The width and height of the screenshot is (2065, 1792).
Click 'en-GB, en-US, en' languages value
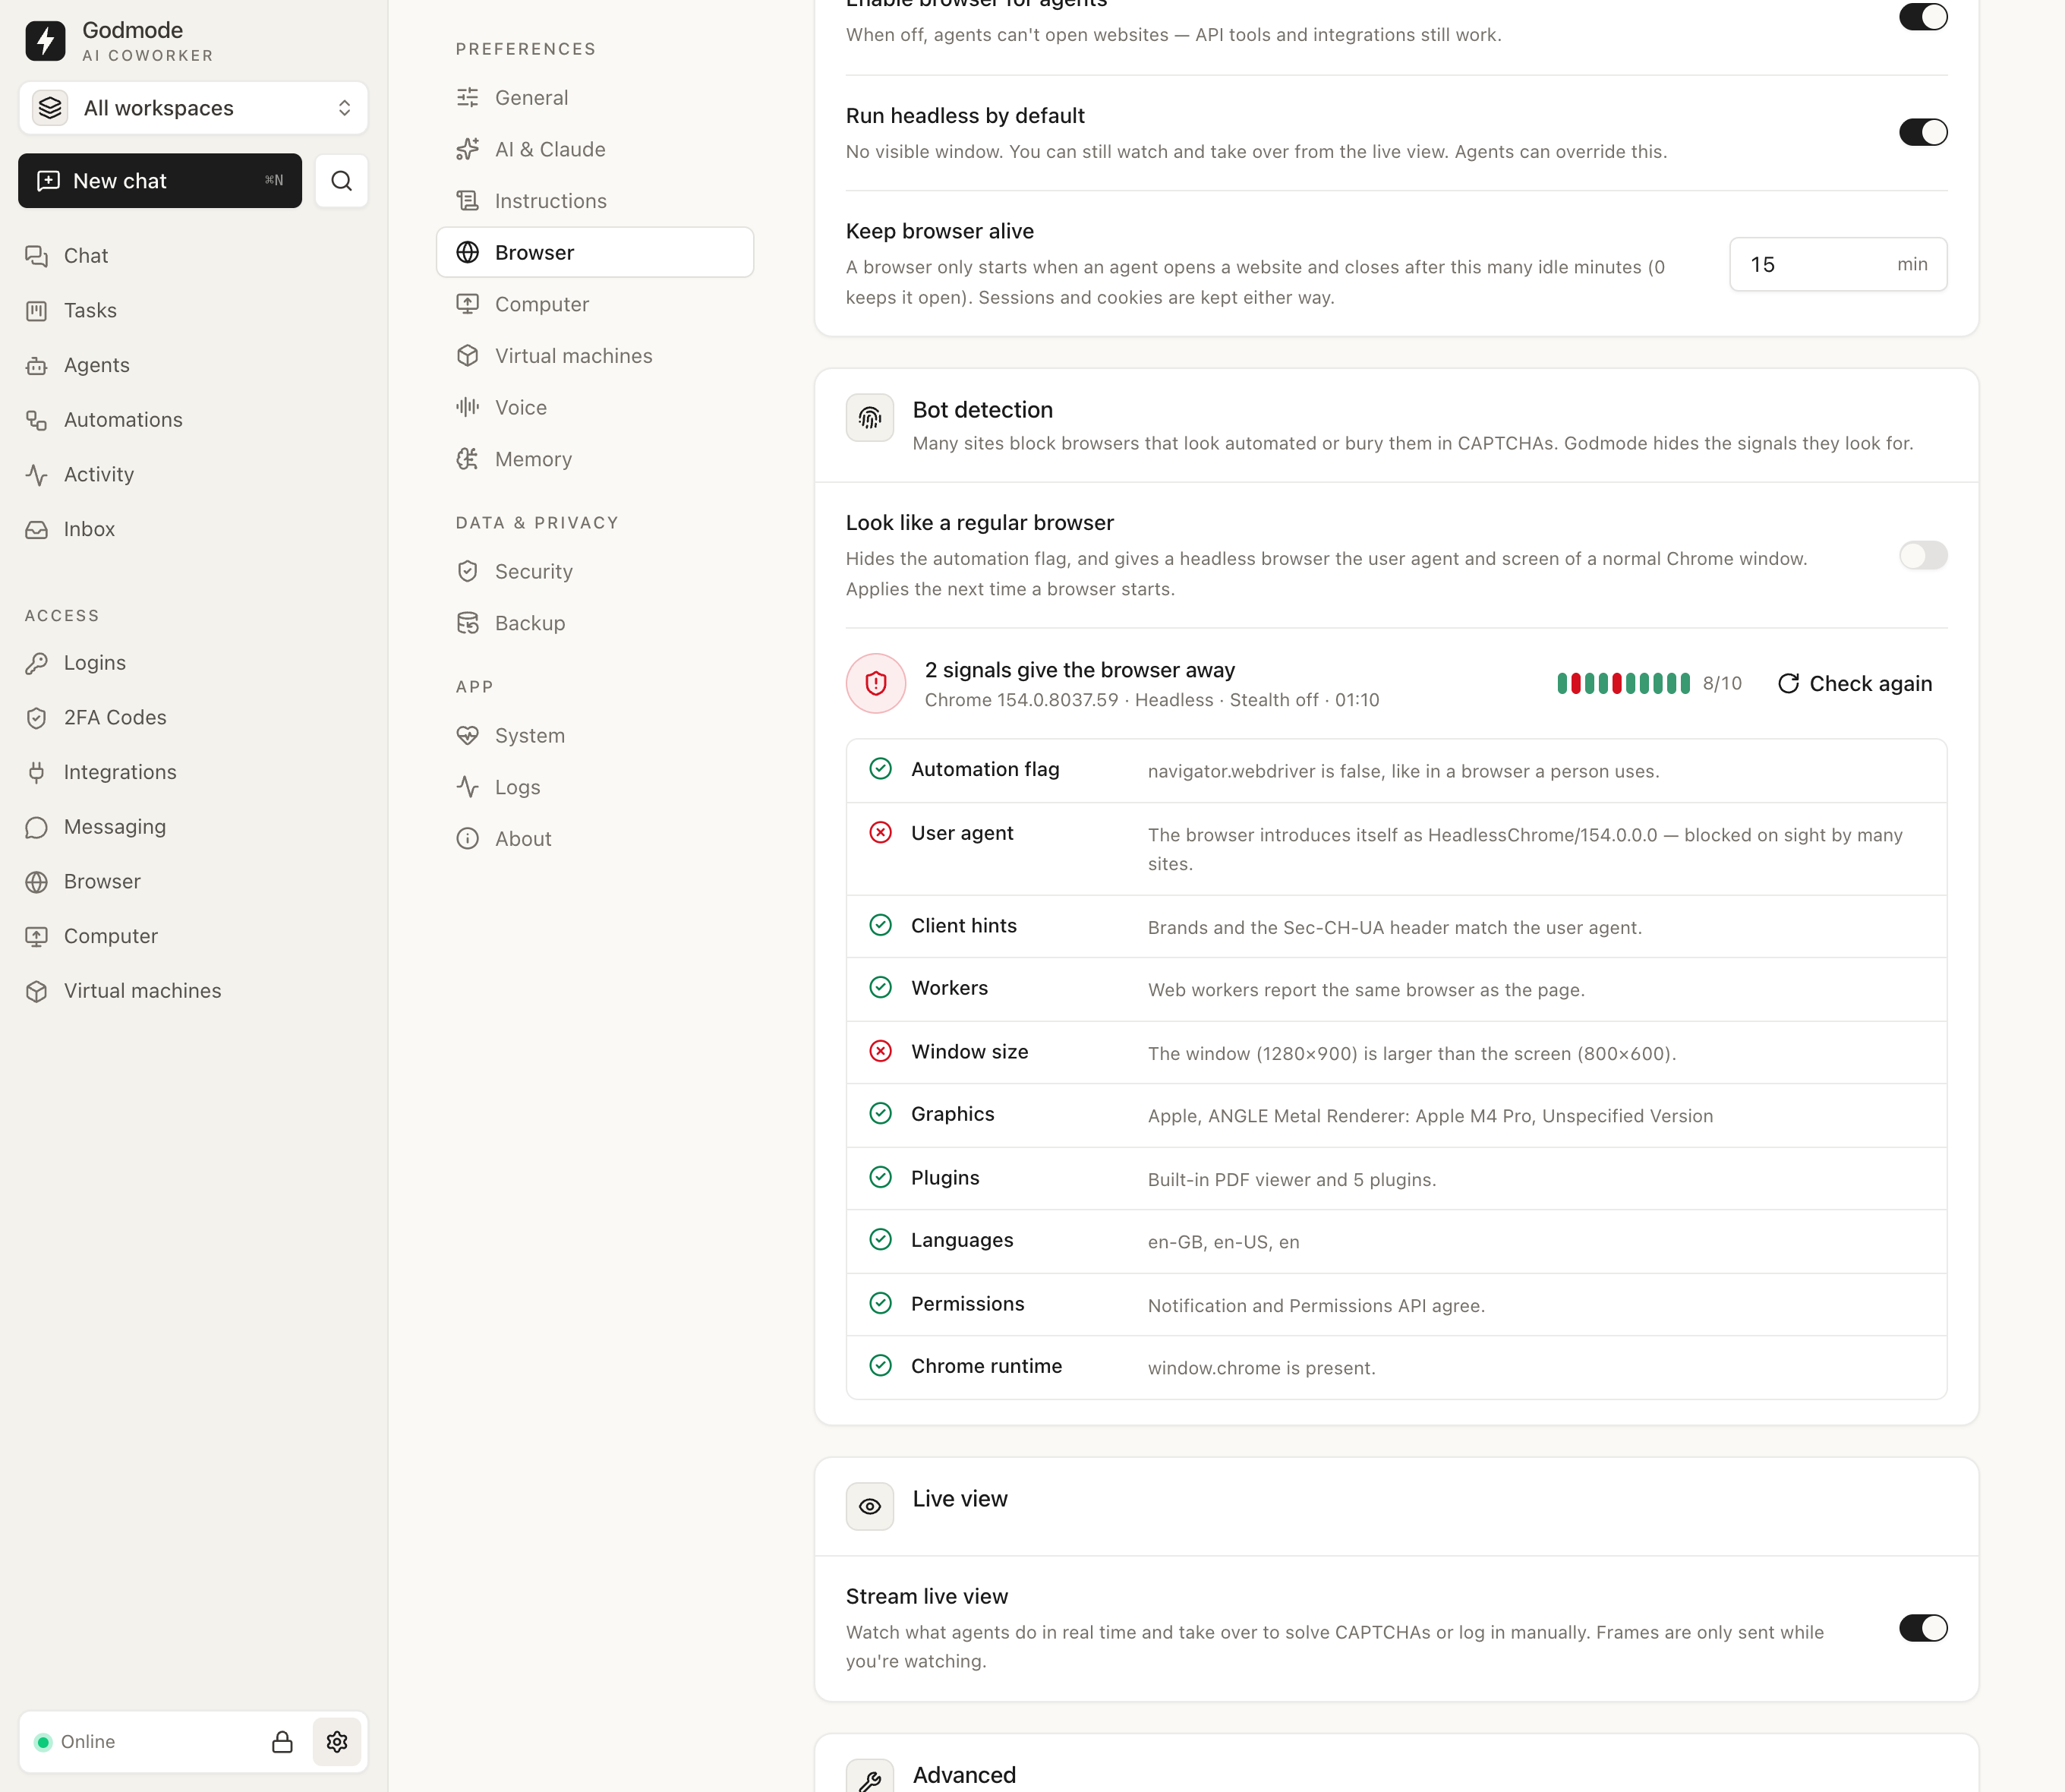click(1223, 1242)
